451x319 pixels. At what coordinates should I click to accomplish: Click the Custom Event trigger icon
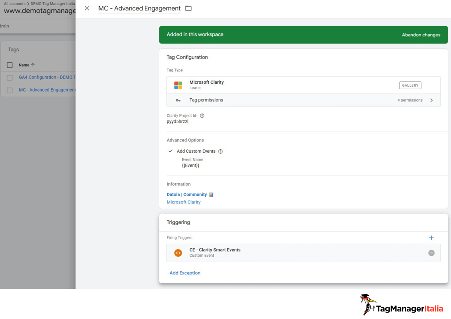coord(178,253)
